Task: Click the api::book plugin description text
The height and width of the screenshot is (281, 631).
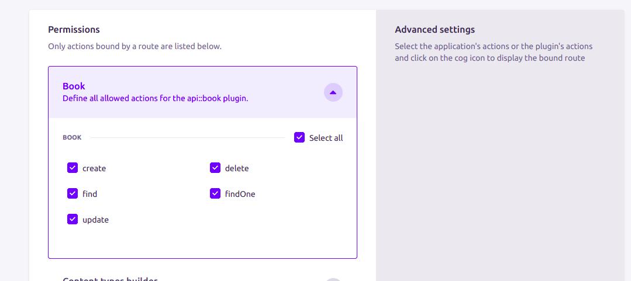Action: pos(155,98)
